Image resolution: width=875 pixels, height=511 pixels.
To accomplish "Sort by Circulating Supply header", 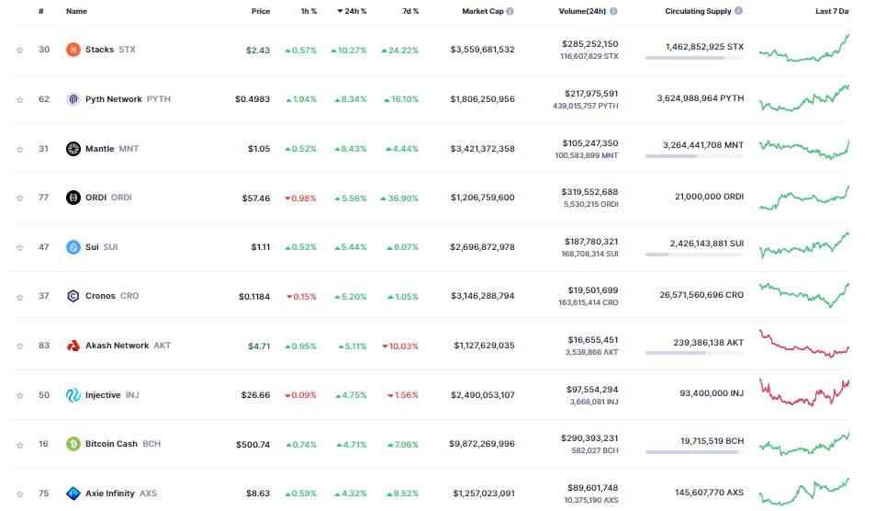I will point(698,11).
